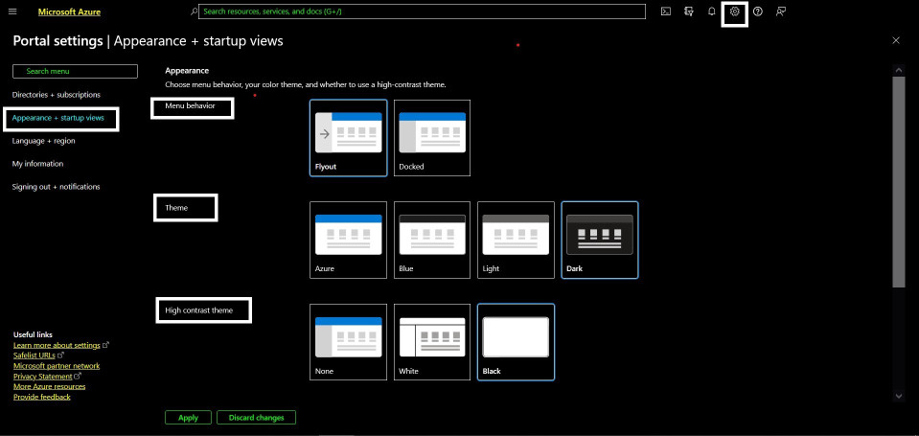Click the Apply button
919x436 pixels.
tap(188, 418)
